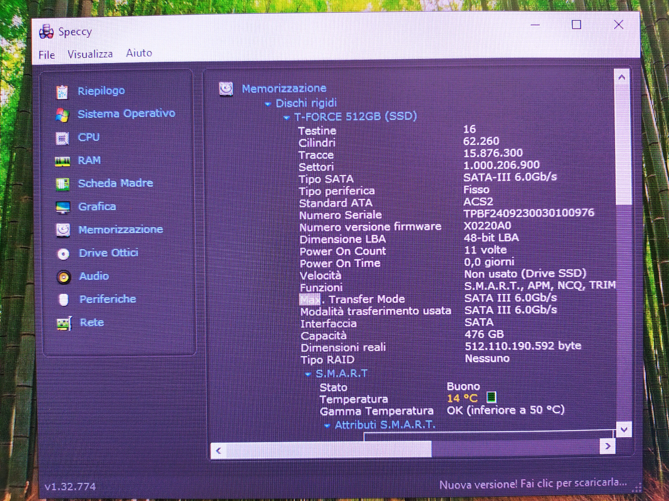
Task: Click the temperature value 14 °C
Action: (462, 398)
